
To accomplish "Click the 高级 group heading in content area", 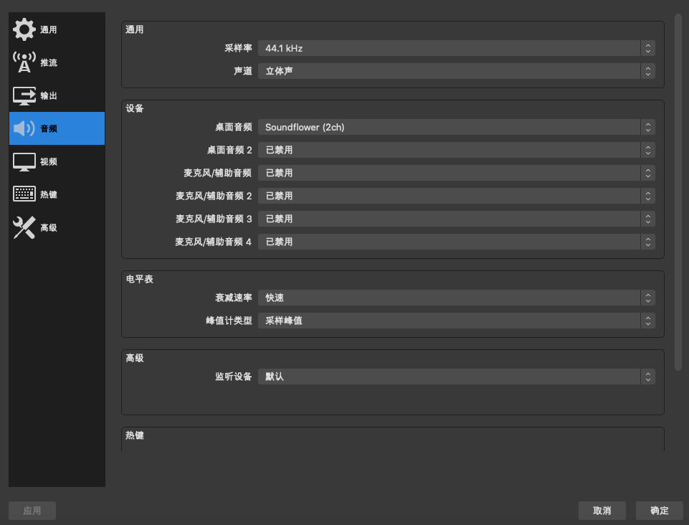I will [135, 358].
